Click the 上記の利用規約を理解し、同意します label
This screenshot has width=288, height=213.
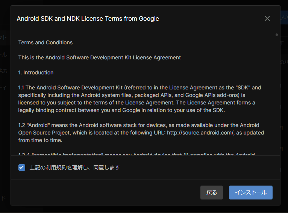tap(74, 168)
